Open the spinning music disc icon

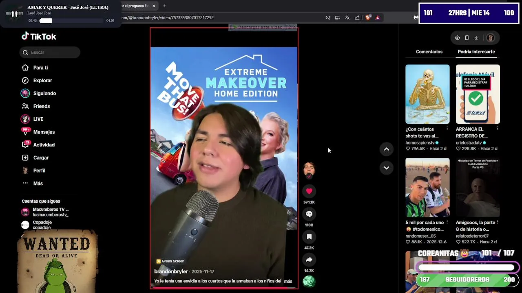click(x=309, y=281)
